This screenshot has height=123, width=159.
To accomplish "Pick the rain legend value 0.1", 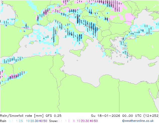I will point(11,121).
